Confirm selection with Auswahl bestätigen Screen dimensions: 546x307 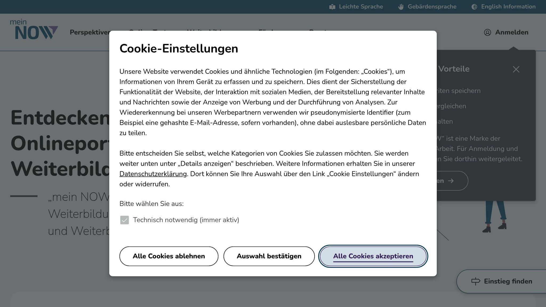[269, 256]
